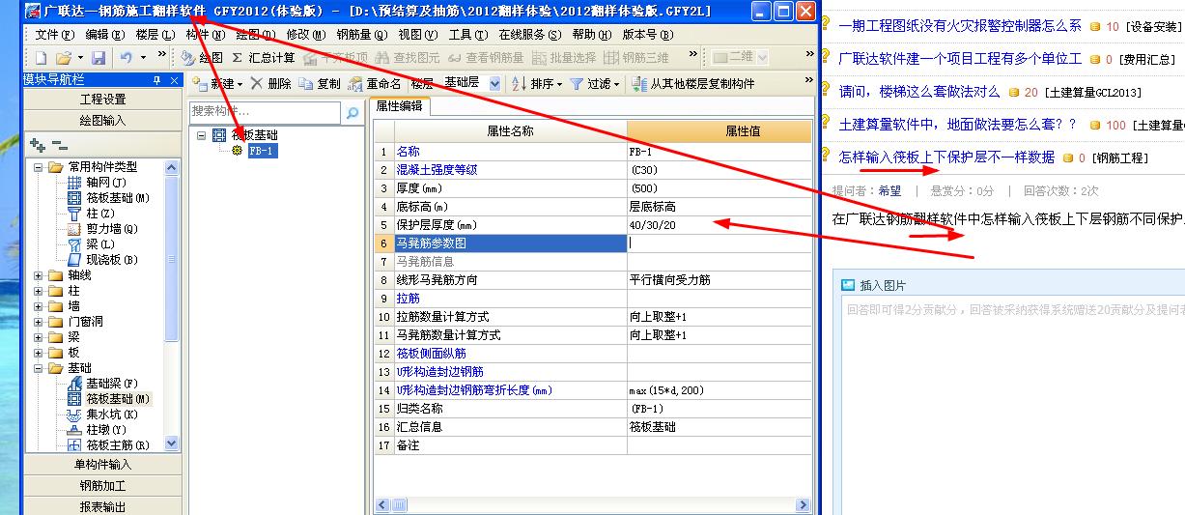Click the Open folder icon in toolbar
This screenshot has height=515, width=1185.
click(x=63, y=58)
